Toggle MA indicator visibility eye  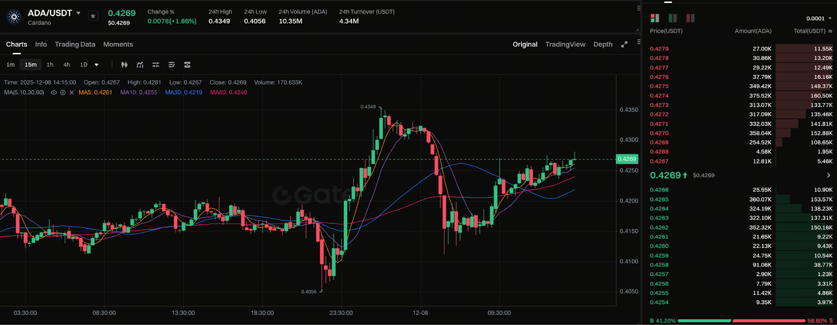[x=54, y=92]
